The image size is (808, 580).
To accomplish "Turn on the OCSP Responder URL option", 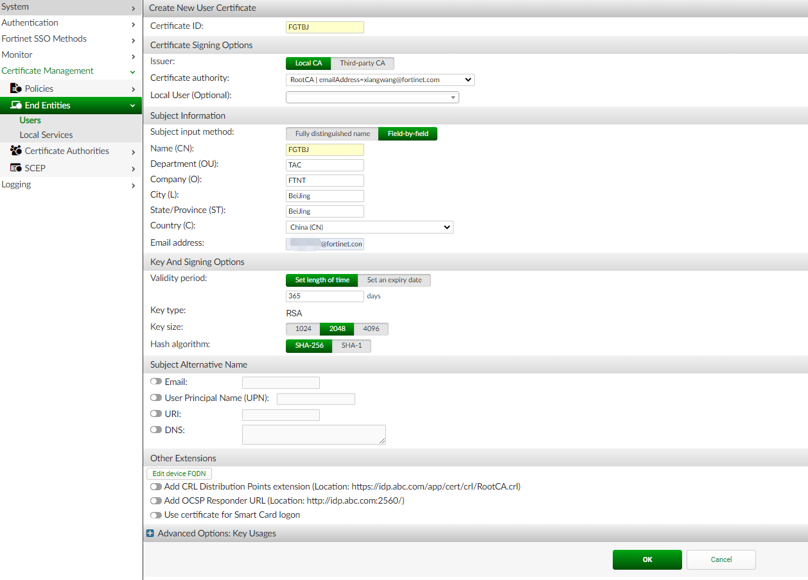I will pos(156,500).
